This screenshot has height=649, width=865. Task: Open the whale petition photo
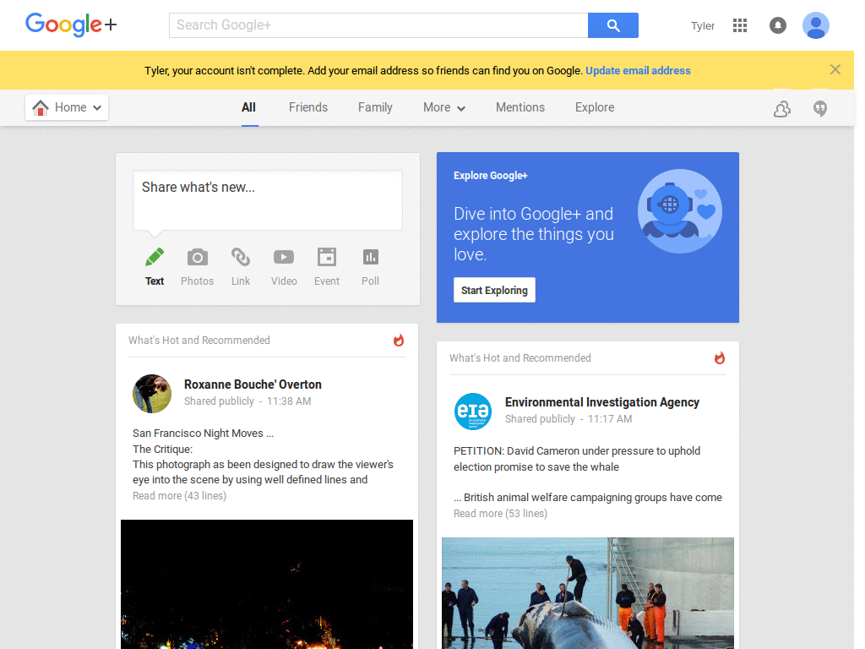pyautogui.click(x=588, y=592)
